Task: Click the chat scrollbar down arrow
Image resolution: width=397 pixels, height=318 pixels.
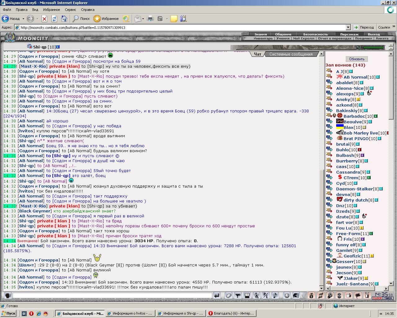Action: 322,288
